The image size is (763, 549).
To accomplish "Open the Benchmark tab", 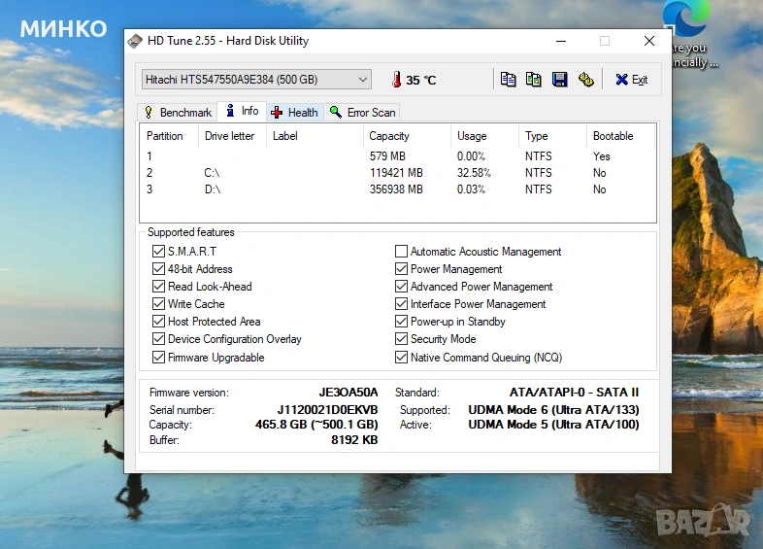I will 177,113.
